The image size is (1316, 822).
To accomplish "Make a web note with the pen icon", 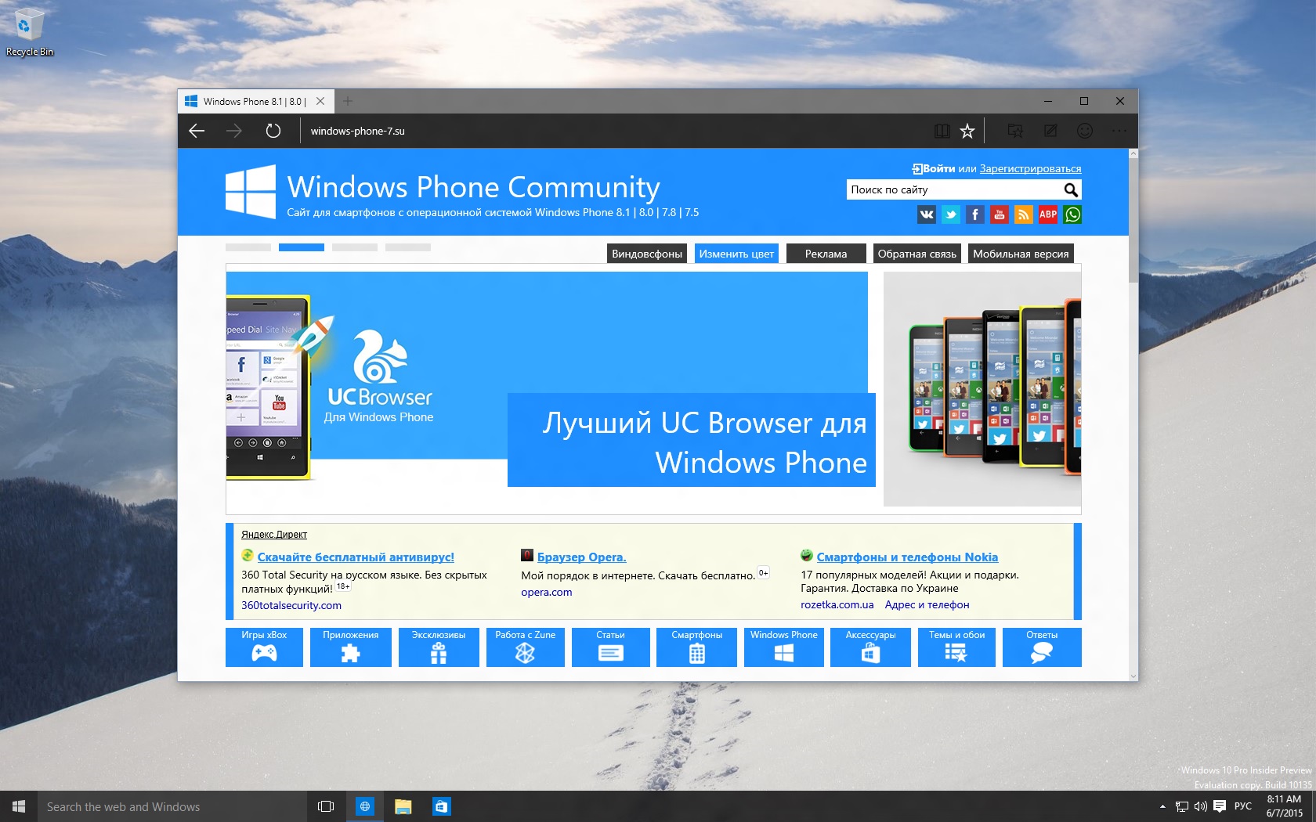I will (x=1050, y=131).
